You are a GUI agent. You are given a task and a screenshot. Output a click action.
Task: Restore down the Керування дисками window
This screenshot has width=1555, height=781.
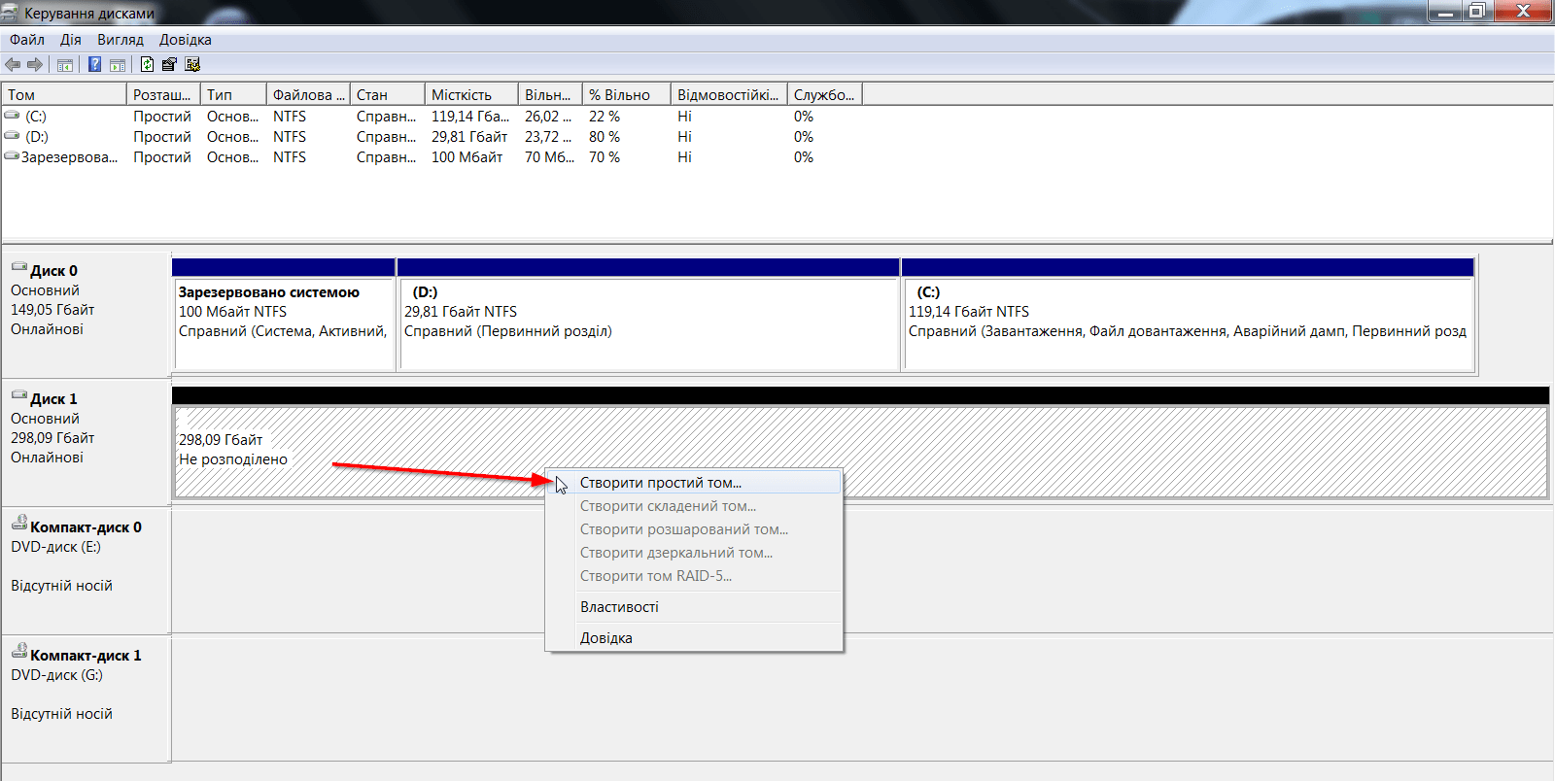tap(1477, 11)
